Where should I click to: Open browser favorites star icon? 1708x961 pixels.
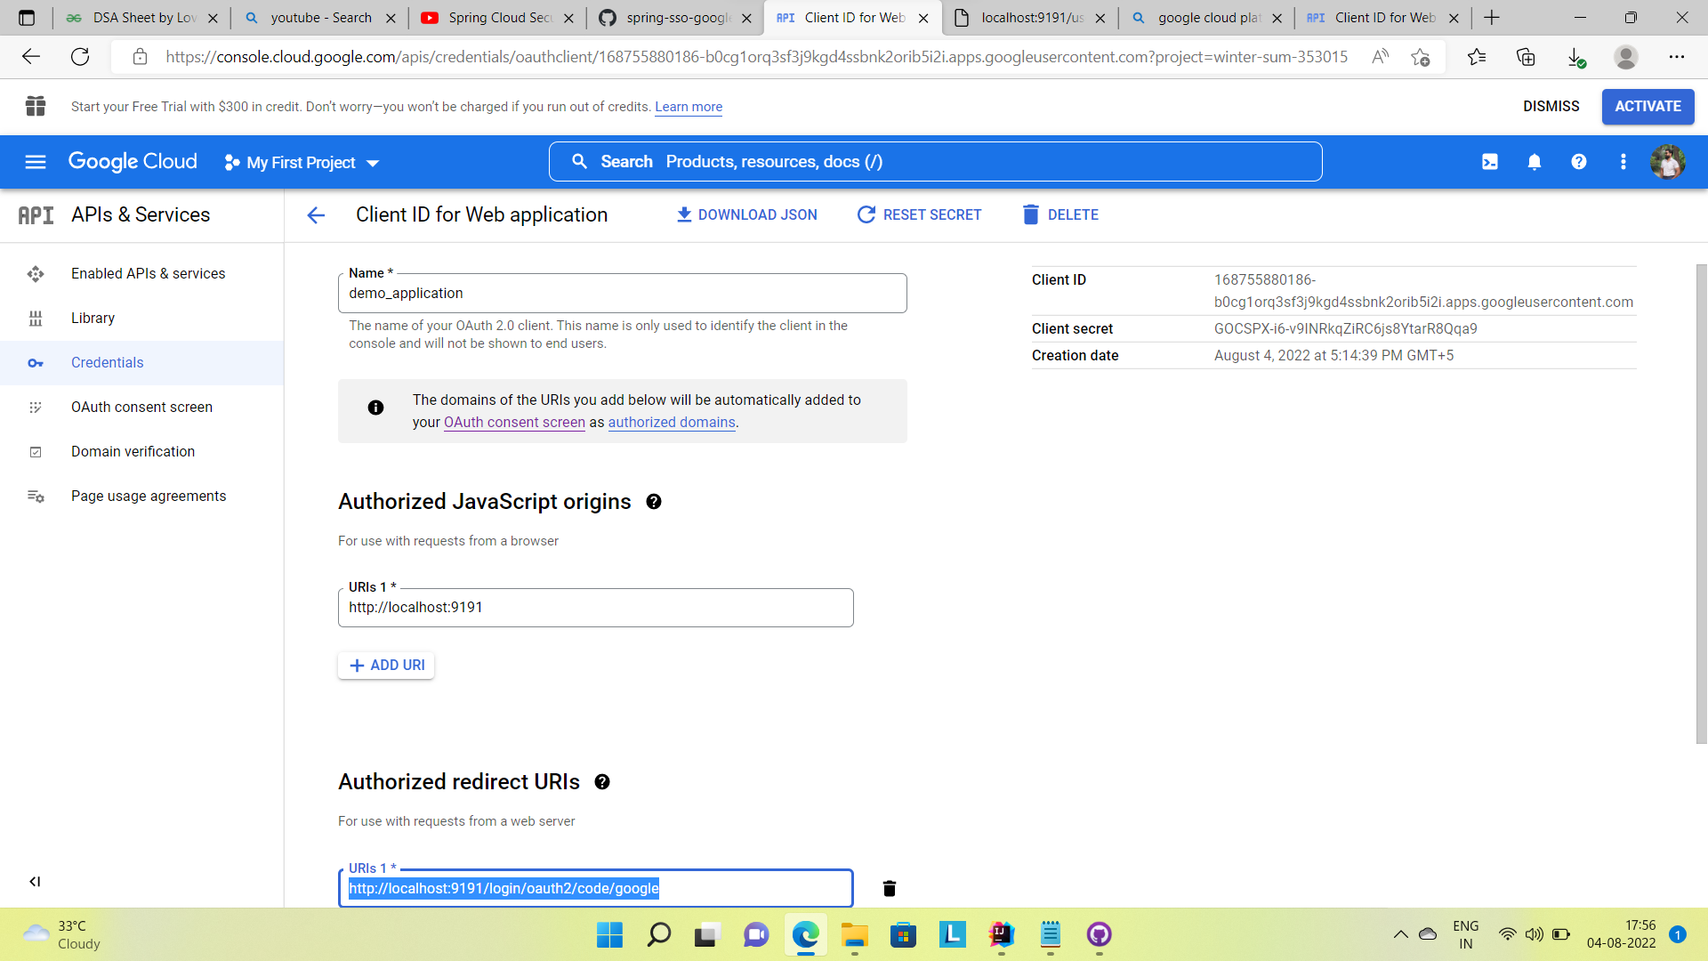pos(1477,57)
